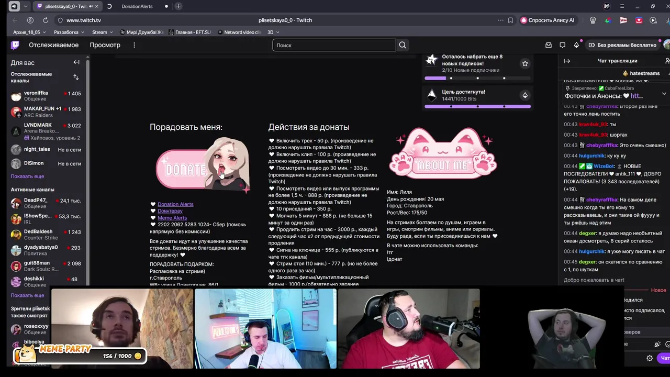This screenshot has height=377, width=670.
Task: Open address bar three-dot menu
Action: click(500, 20)
